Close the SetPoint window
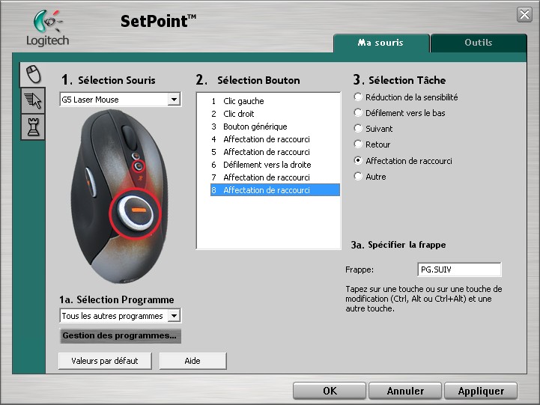Viewport: 540px width, 405px height. coord(524,15)
